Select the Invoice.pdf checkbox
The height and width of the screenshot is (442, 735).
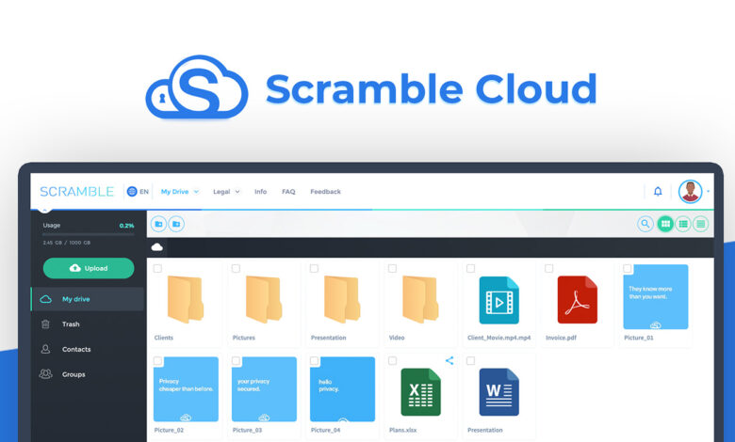[x=549, y=268]
